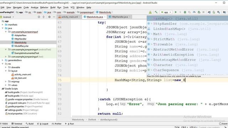Choose CharSequence autocomplete suggestion
Viewport: 228px width, 128px height.
click(187, 70)
